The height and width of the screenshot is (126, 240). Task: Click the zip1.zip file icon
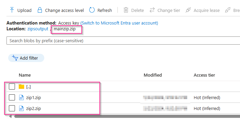[21, 97]
